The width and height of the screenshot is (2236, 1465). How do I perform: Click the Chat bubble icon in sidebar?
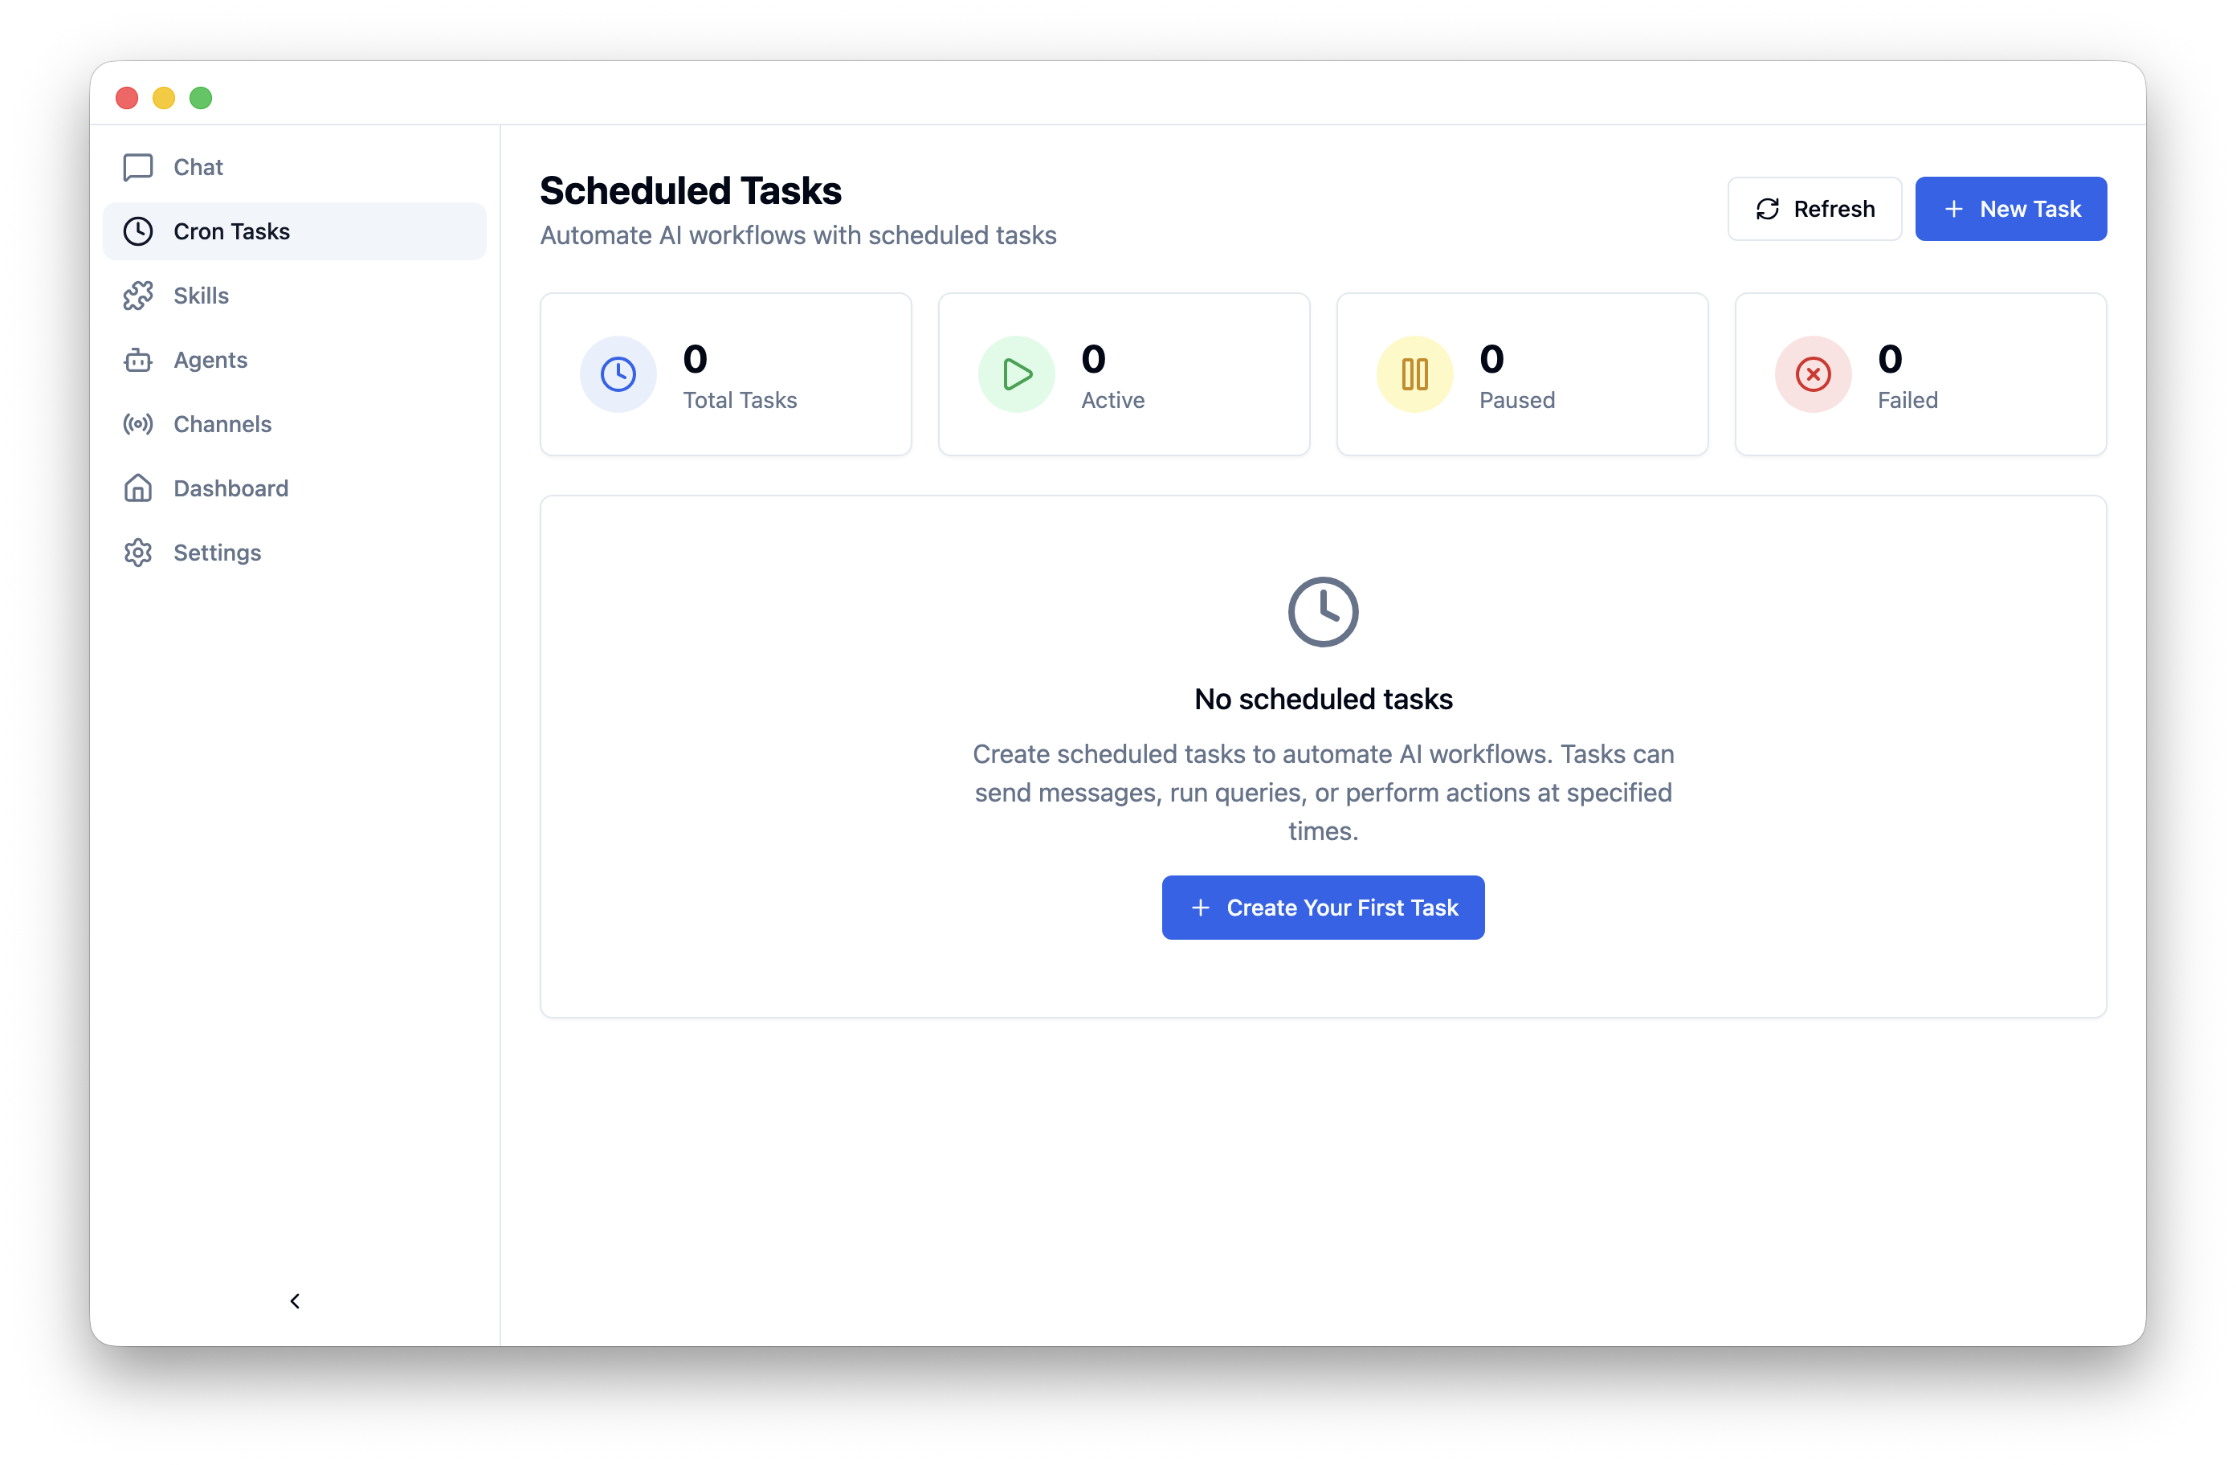[x=138, y=166]
